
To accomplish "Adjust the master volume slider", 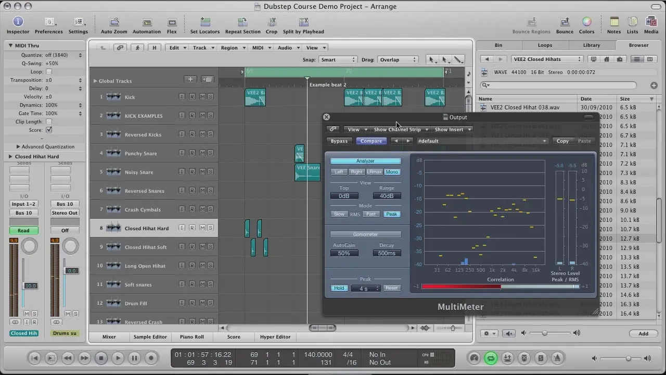I will click(628, 358).
